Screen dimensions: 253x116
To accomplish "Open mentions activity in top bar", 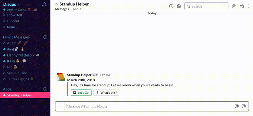I will point(234,6).
